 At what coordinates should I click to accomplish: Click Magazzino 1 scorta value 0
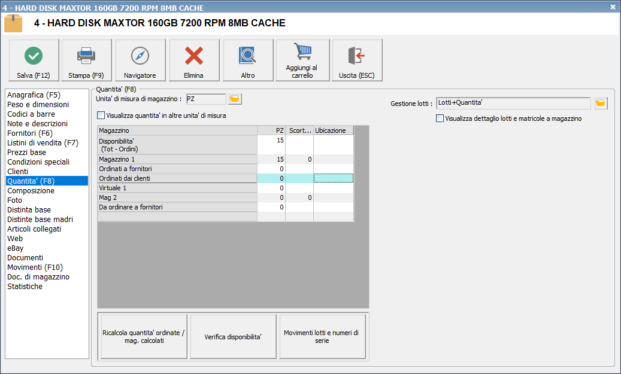[x=299, y=159]
